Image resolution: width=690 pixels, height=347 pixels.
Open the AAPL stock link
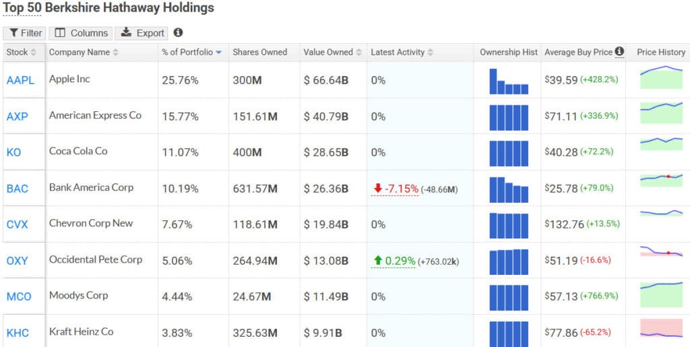pos(20,80)
